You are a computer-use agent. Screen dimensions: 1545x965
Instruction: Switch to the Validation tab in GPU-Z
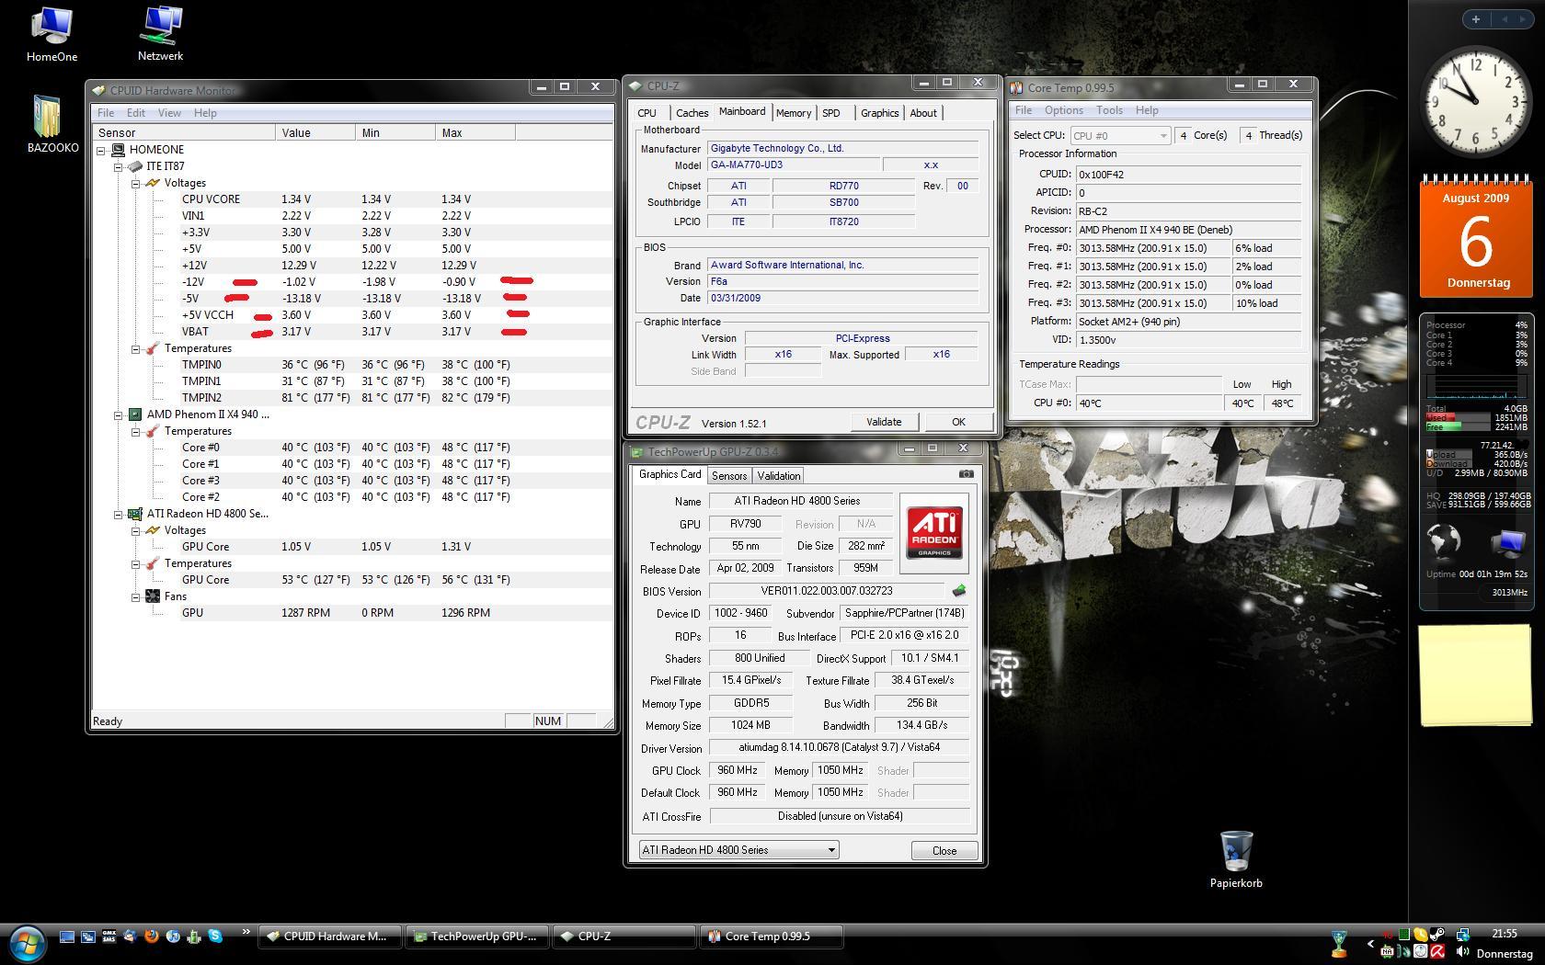point(779,476)
